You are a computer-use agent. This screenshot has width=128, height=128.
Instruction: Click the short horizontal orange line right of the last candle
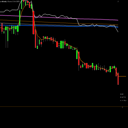(x=122, y=76)
